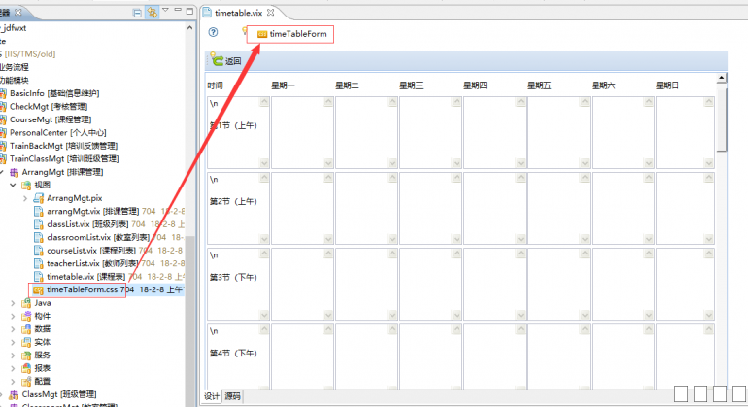Click the 数据 data folder icon
Viewport: 748px width, 407px height.
pyautogui.click(x=26, y=329)
